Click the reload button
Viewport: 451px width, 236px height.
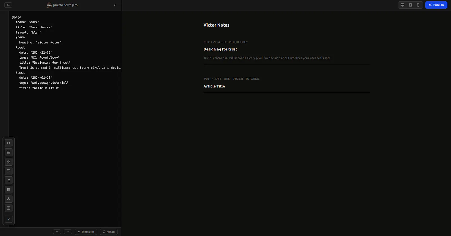[109, 232]
